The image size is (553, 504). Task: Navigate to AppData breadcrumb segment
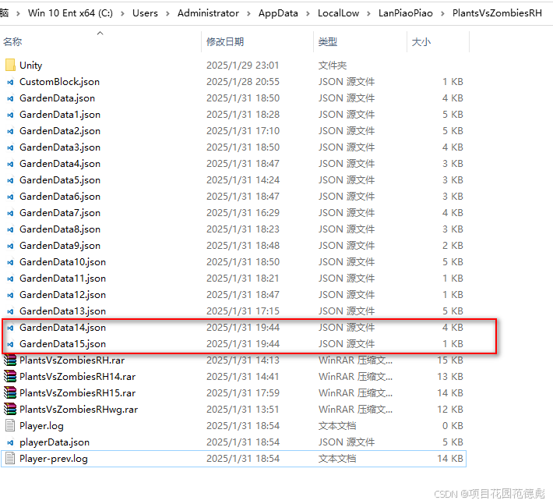pyautogui.click(x=278, y=13)
